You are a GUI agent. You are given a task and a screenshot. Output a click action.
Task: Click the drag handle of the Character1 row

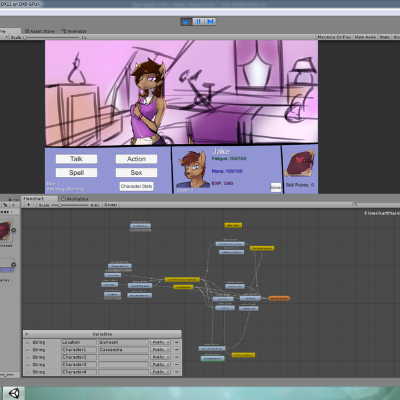click(x=27, y=350)
